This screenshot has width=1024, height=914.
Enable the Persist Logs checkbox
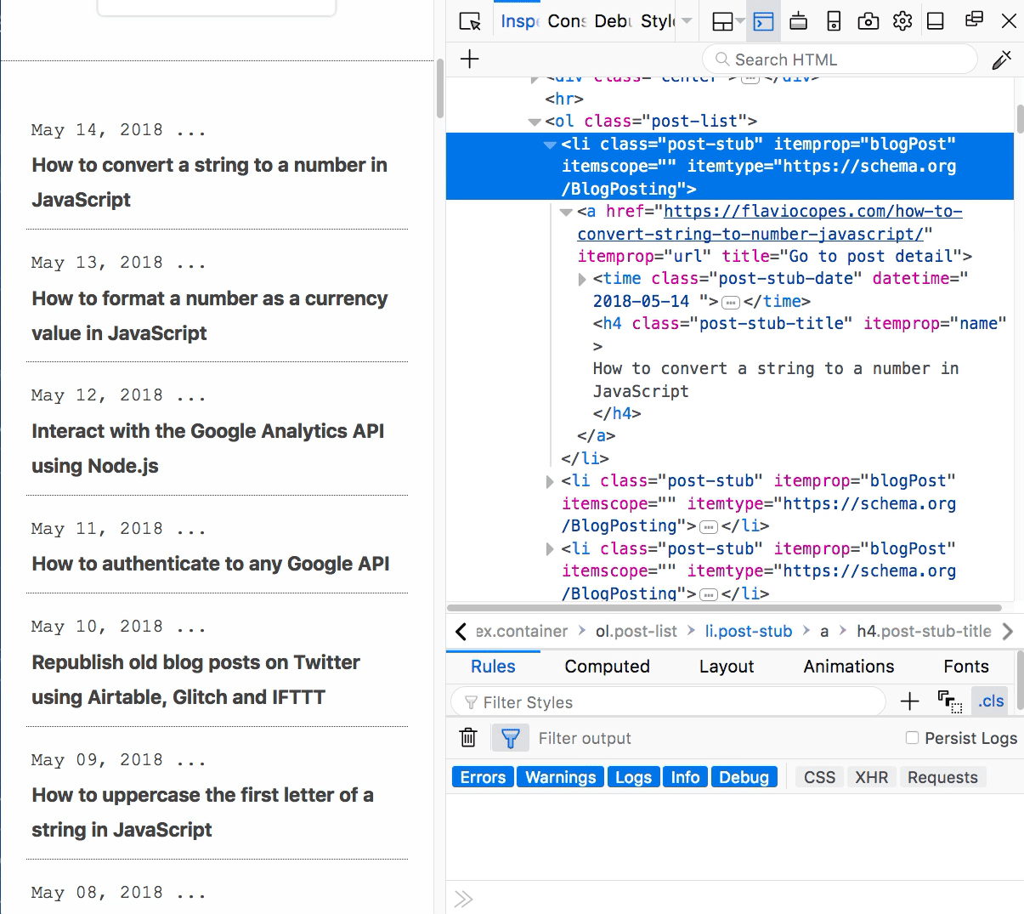pyautogui.click(x=912, y=738)
